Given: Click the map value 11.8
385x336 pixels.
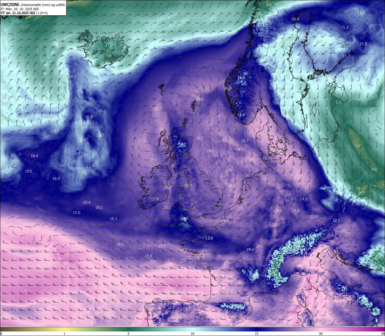Looking at the screenshot, I should (x=241, y=115).
